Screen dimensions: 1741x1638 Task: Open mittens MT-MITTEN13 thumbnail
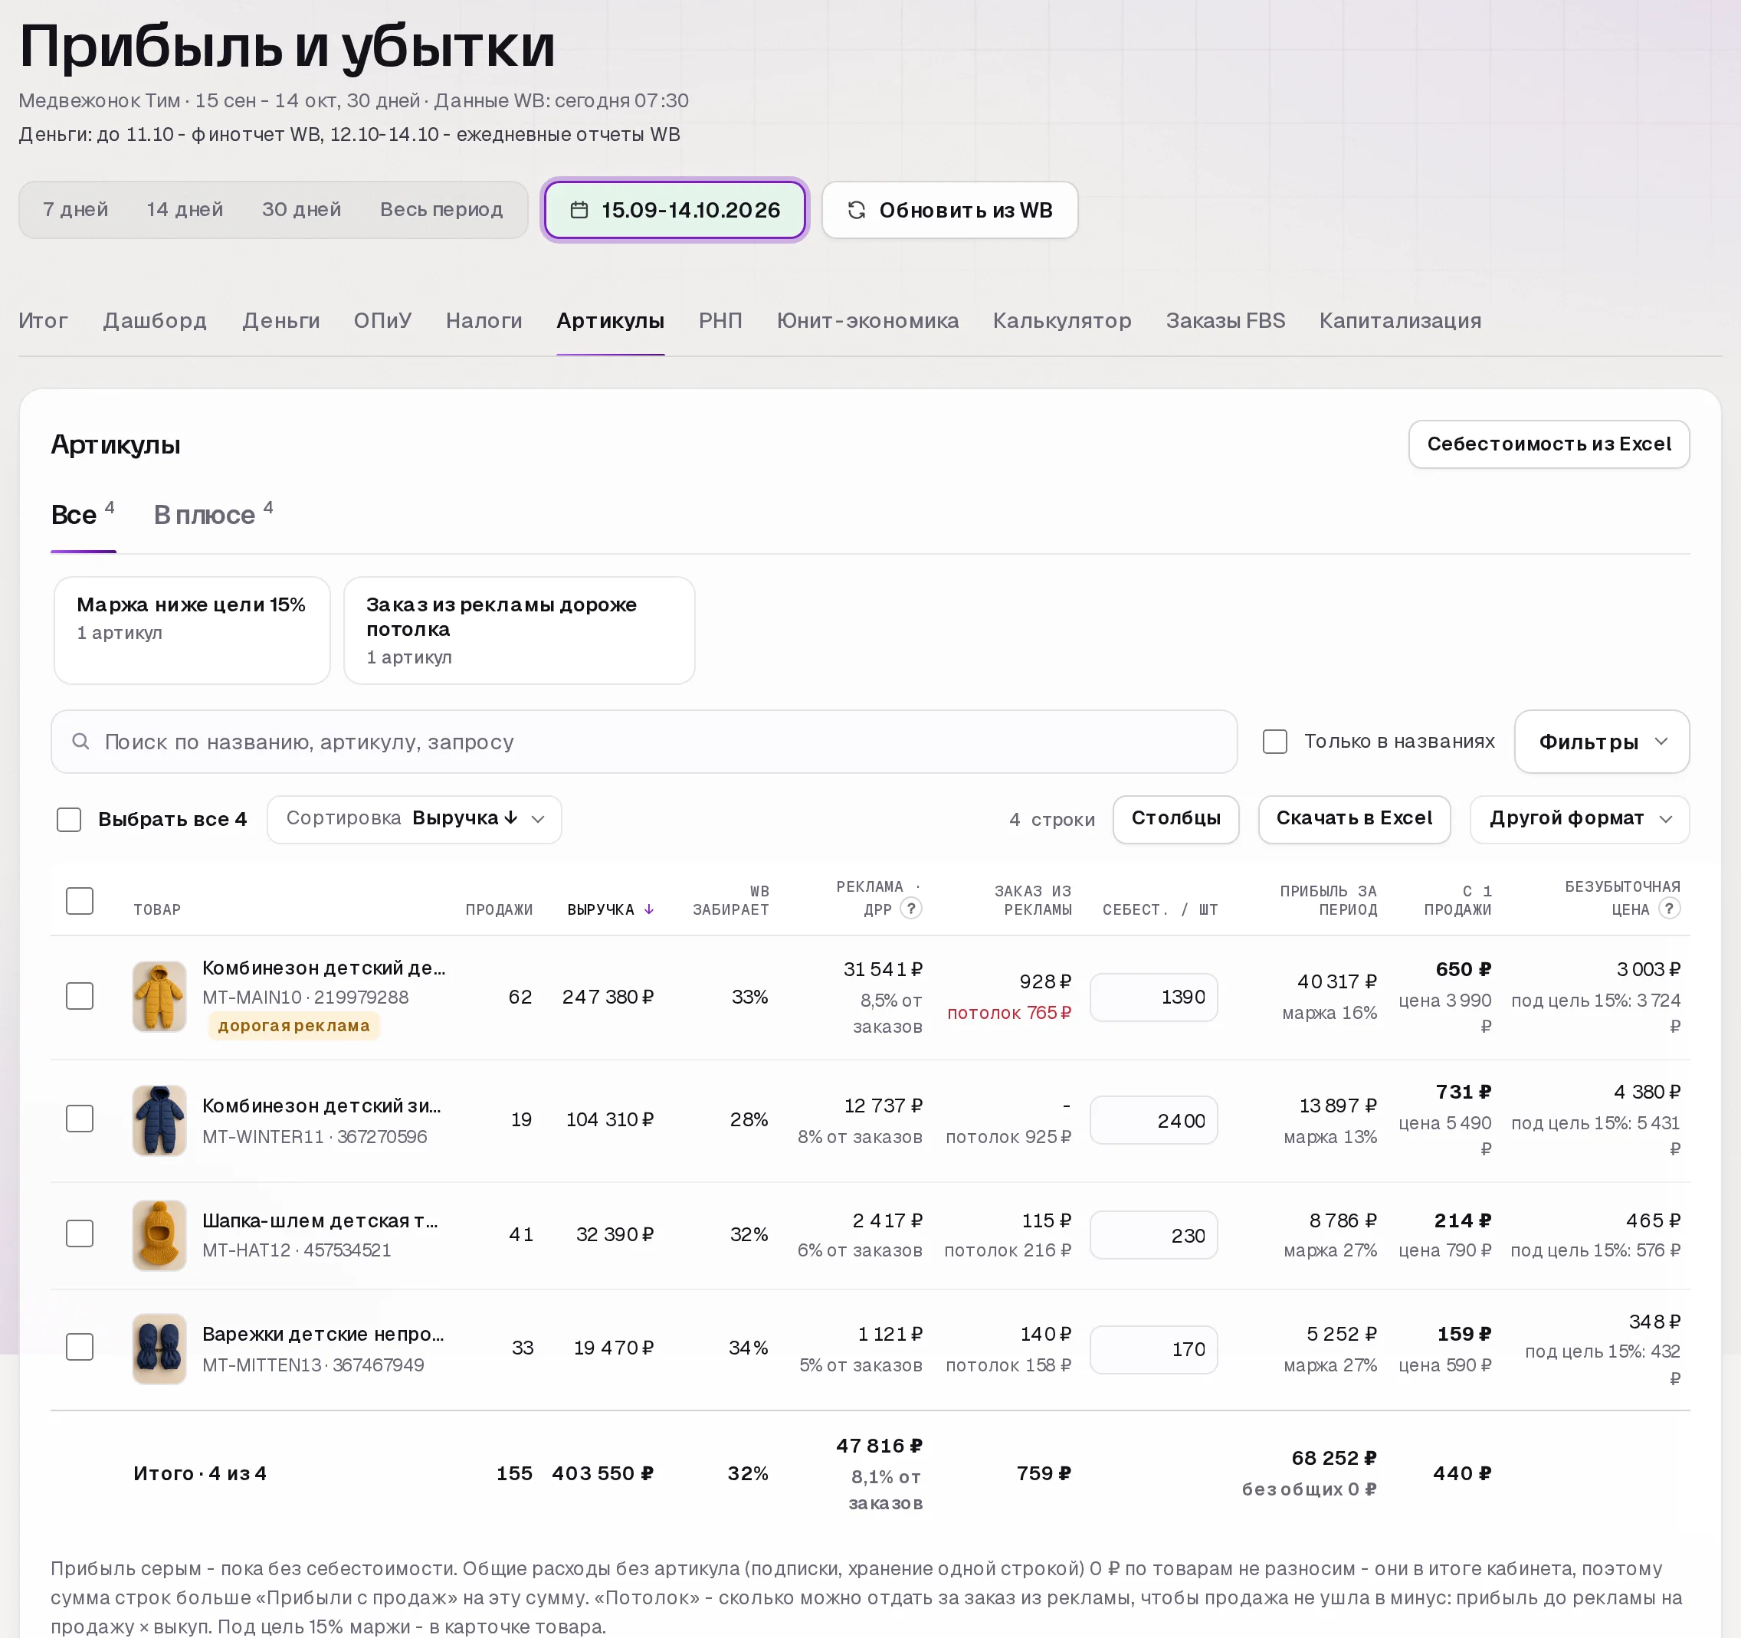159,1348
